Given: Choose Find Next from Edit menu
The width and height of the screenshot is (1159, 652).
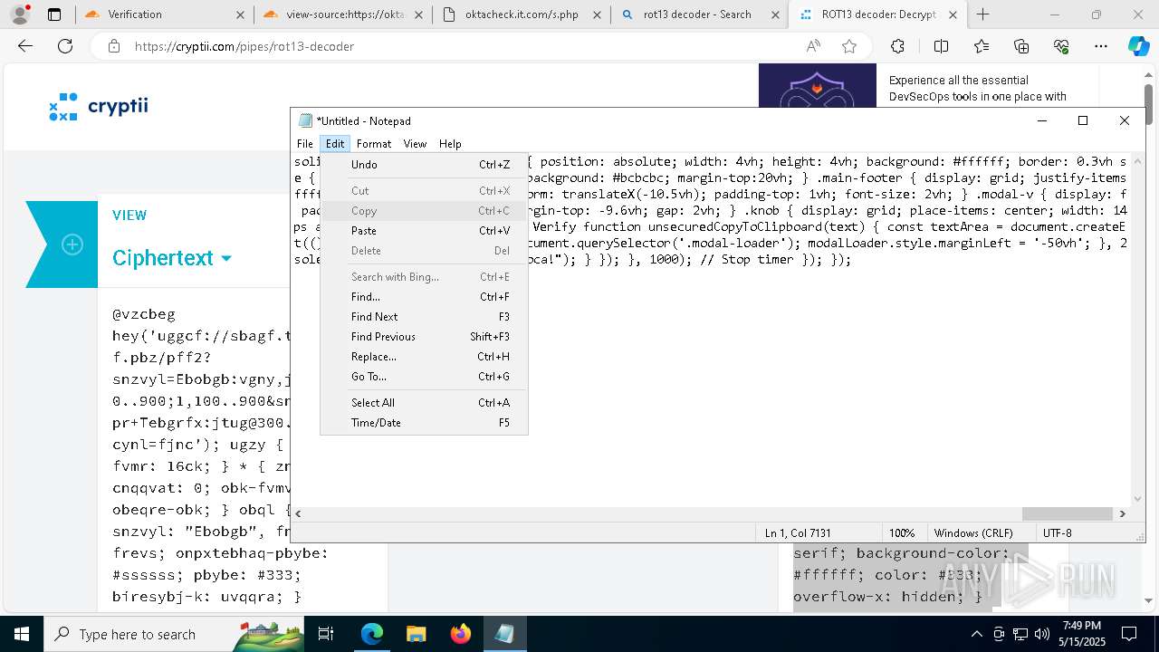Looking at the screenshot, I should 424,317.
